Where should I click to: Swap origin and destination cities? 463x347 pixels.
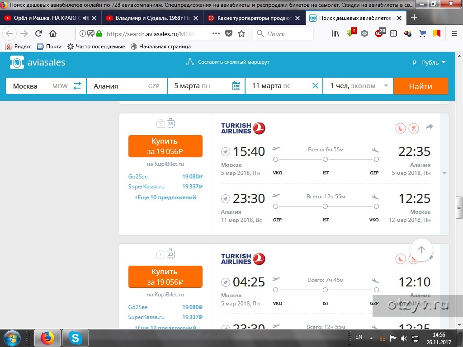point(77,86)
